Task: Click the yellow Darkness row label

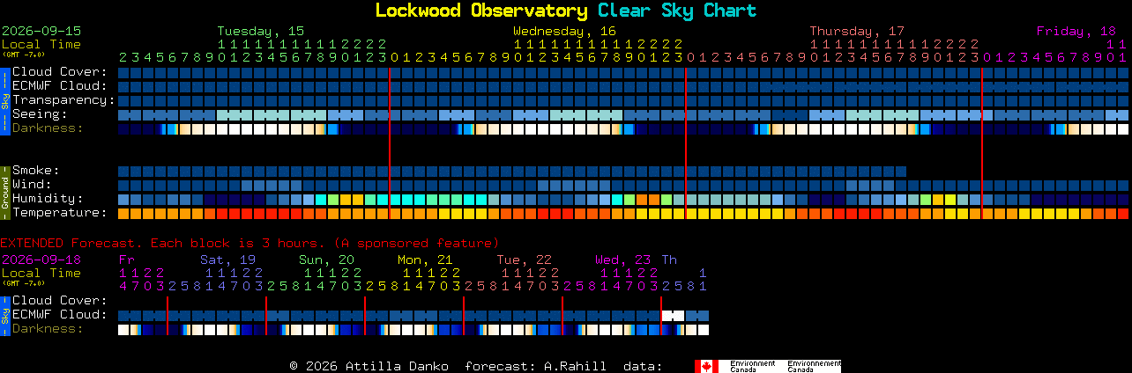Action: 48,128
